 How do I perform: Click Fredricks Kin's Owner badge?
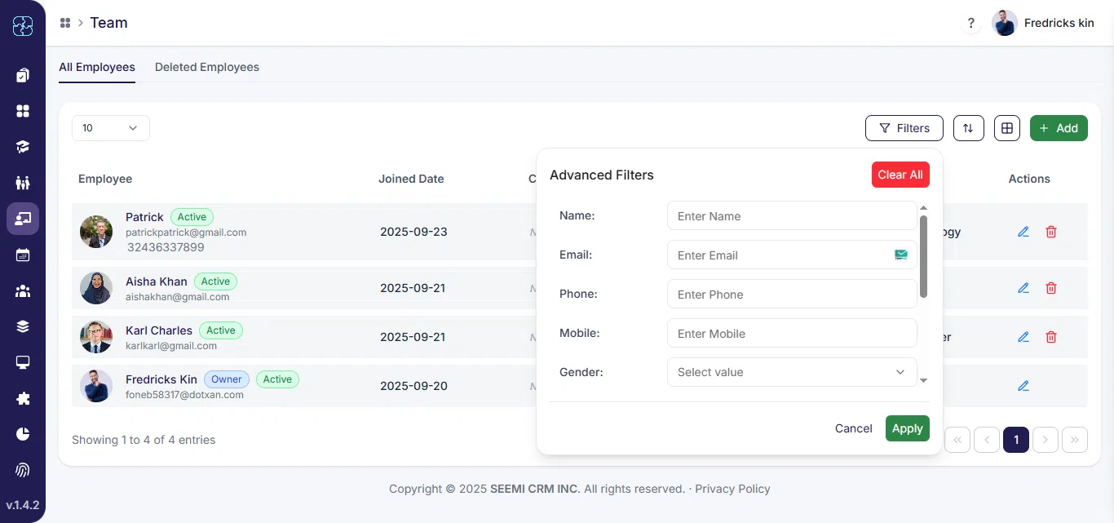coord(226,379)
